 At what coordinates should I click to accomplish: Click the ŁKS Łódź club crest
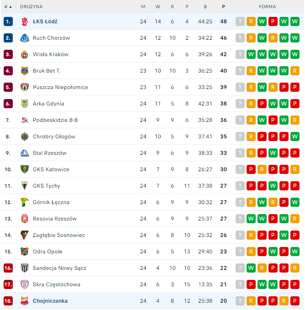point(25,21)
